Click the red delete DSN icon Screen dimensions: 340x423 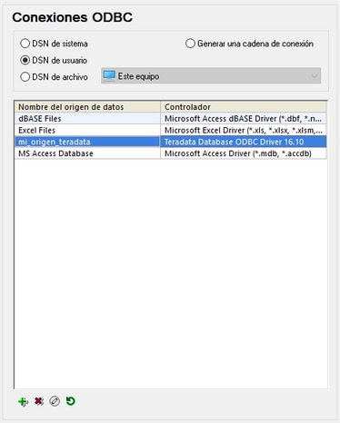tap(39, 401)
